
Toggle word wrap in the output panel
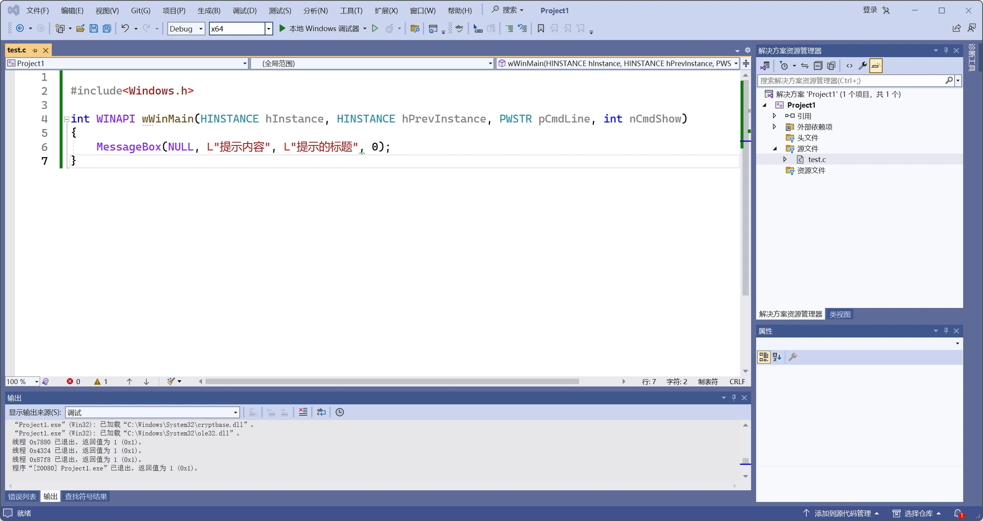pyautogui.click(x=321, y=412)
